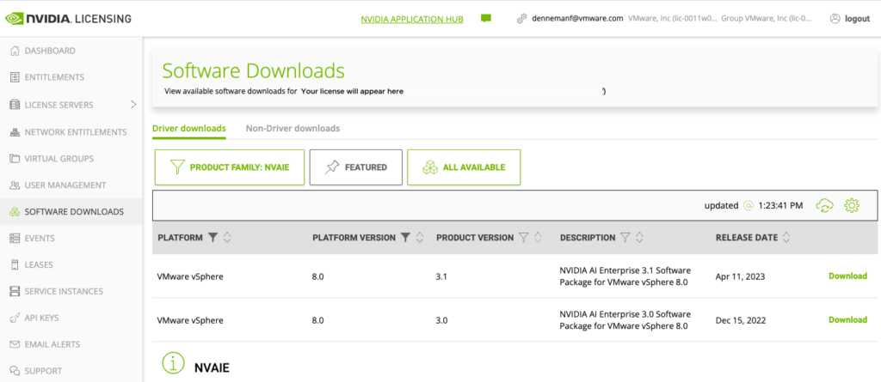This screenshot has width=881, height=382.
Task: Click the chat message icon in header
Action: (486, 18)
